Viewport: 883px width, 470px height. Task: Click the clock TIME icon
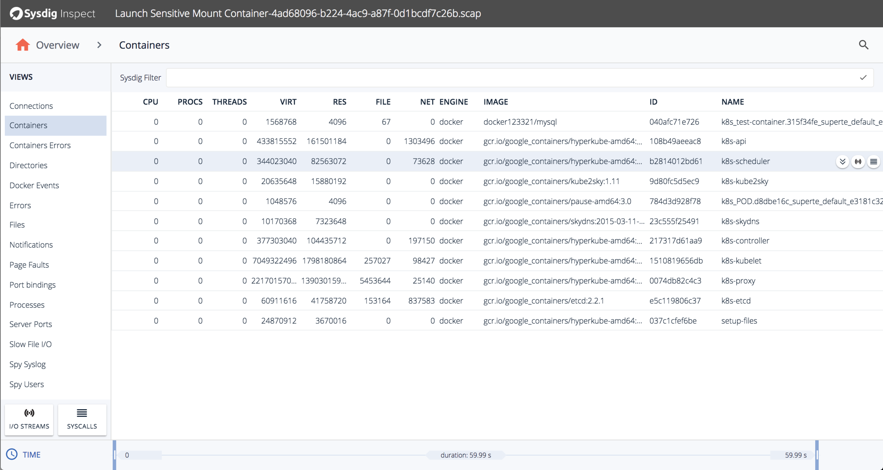(x=12, y=454)
